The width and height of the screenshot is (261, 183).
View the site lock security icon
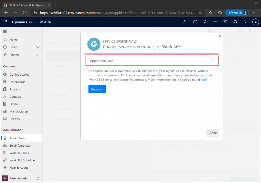35,13
